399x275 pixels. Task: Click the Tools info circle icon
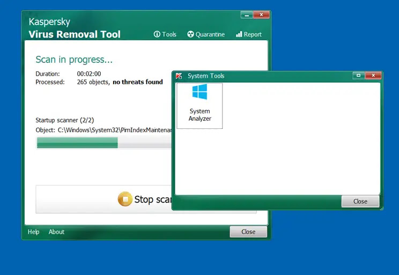pyautogui.click(x=157, y=34)
